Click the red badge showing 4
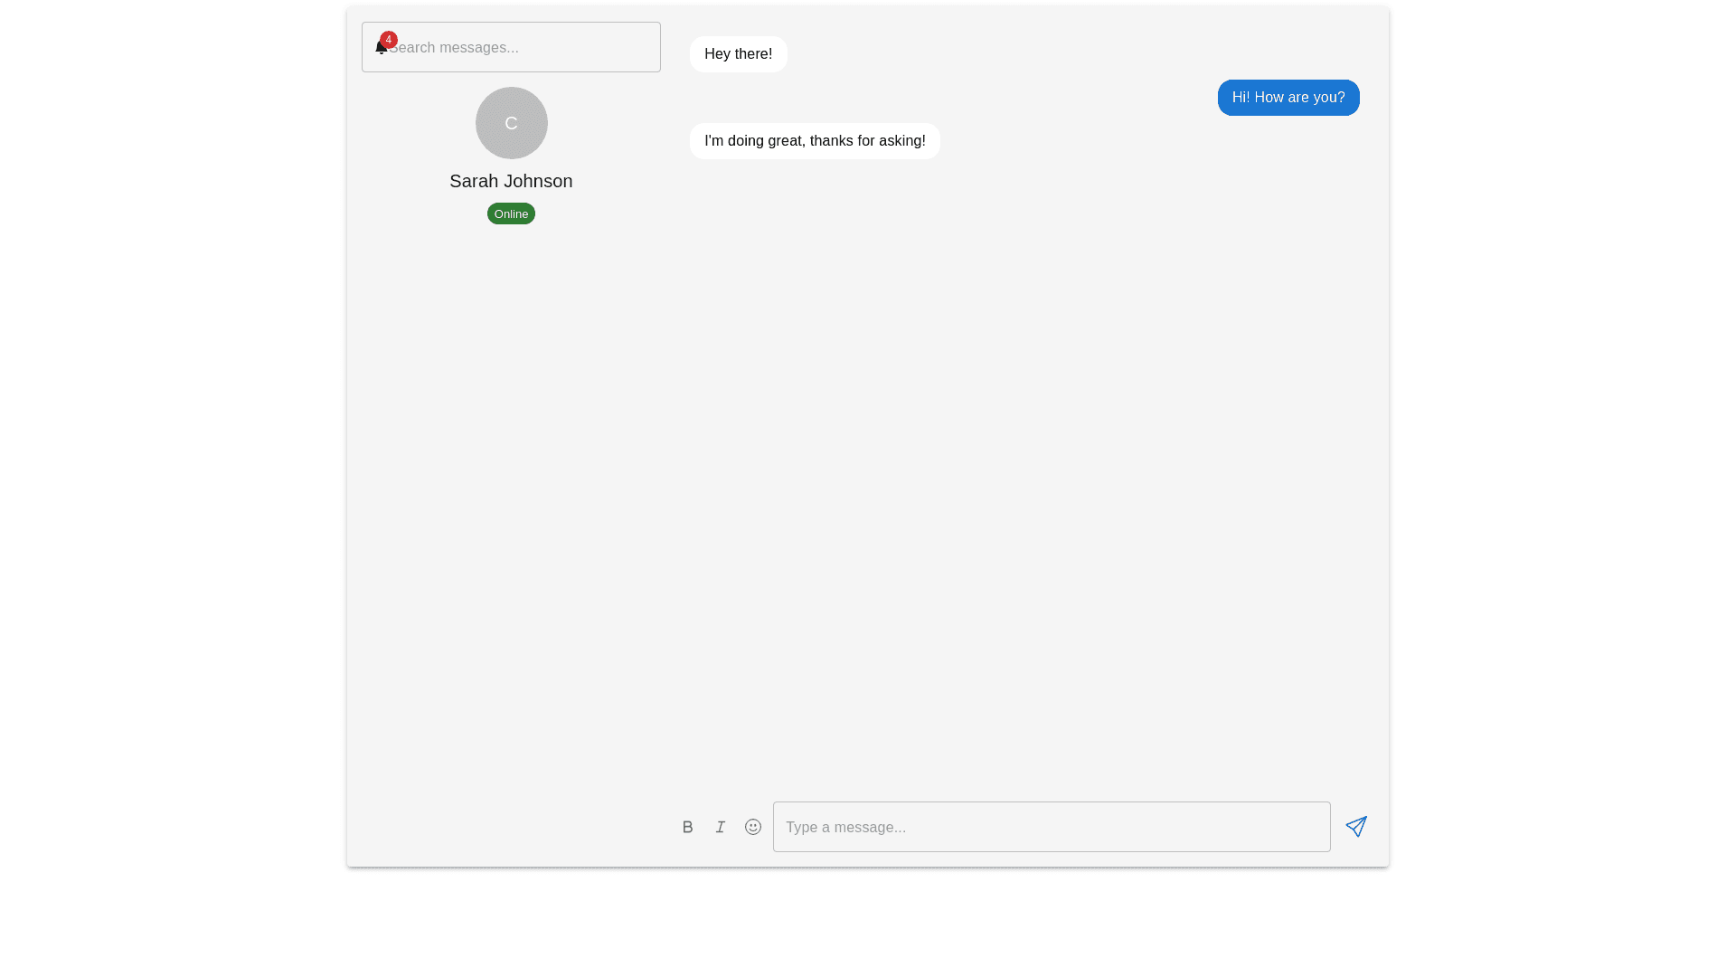This screenshot has height=977, width=1736. tap(389, 40)
